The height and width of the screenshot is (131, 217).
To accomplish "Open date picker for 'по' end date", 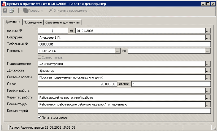I will click(208, 51).
